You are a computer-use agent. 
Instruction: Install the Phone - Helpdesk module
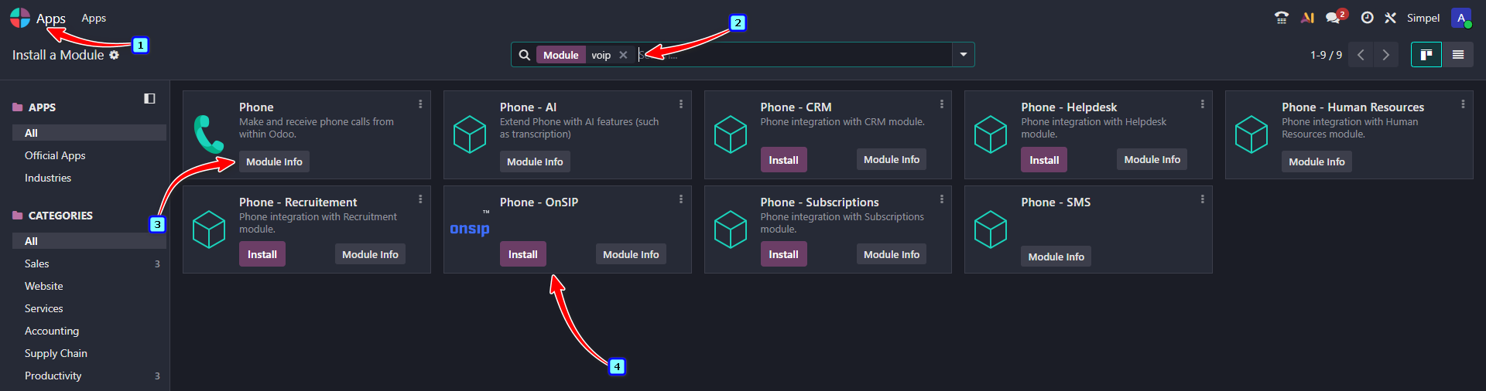pos(1044,160)
